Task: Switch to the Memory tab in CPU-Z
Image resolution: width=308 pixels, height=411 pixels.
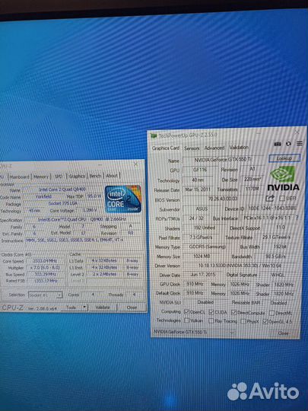Action: 41,177
